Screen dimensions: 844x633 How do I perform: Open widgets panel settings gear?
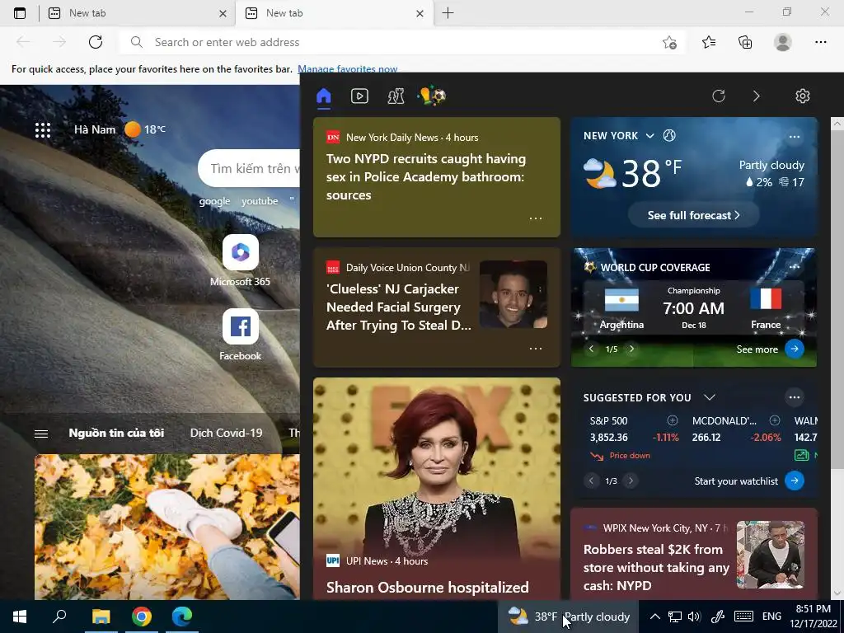tap(803, 96)
